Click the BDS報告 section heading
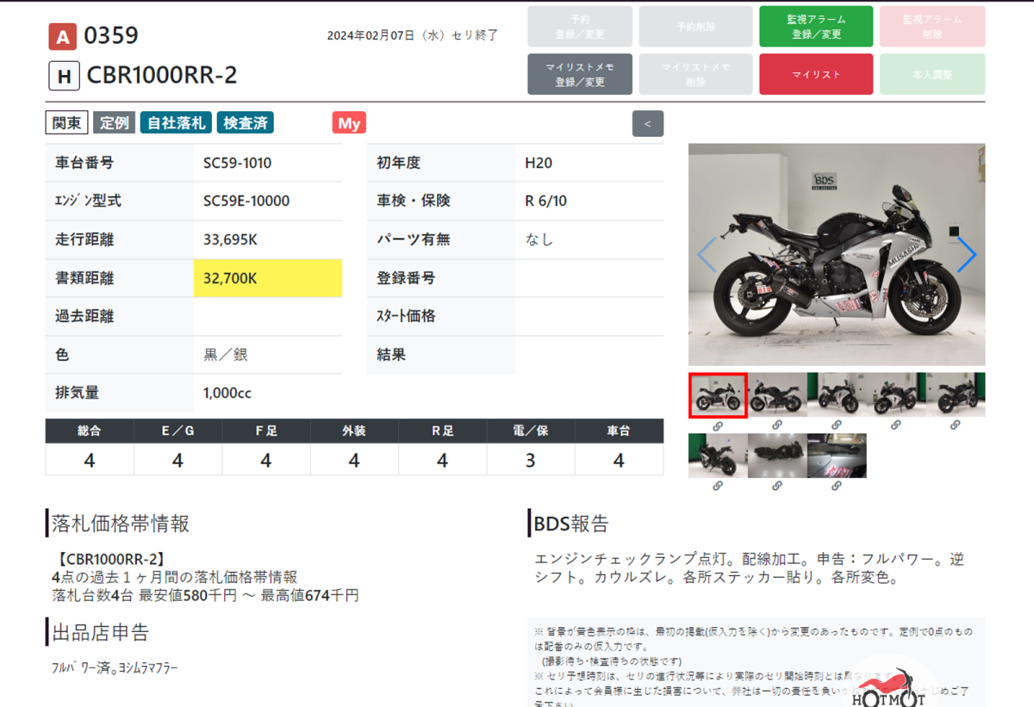Image resolution: width=1034 pixels, height=707 pixels. [571, 524]
